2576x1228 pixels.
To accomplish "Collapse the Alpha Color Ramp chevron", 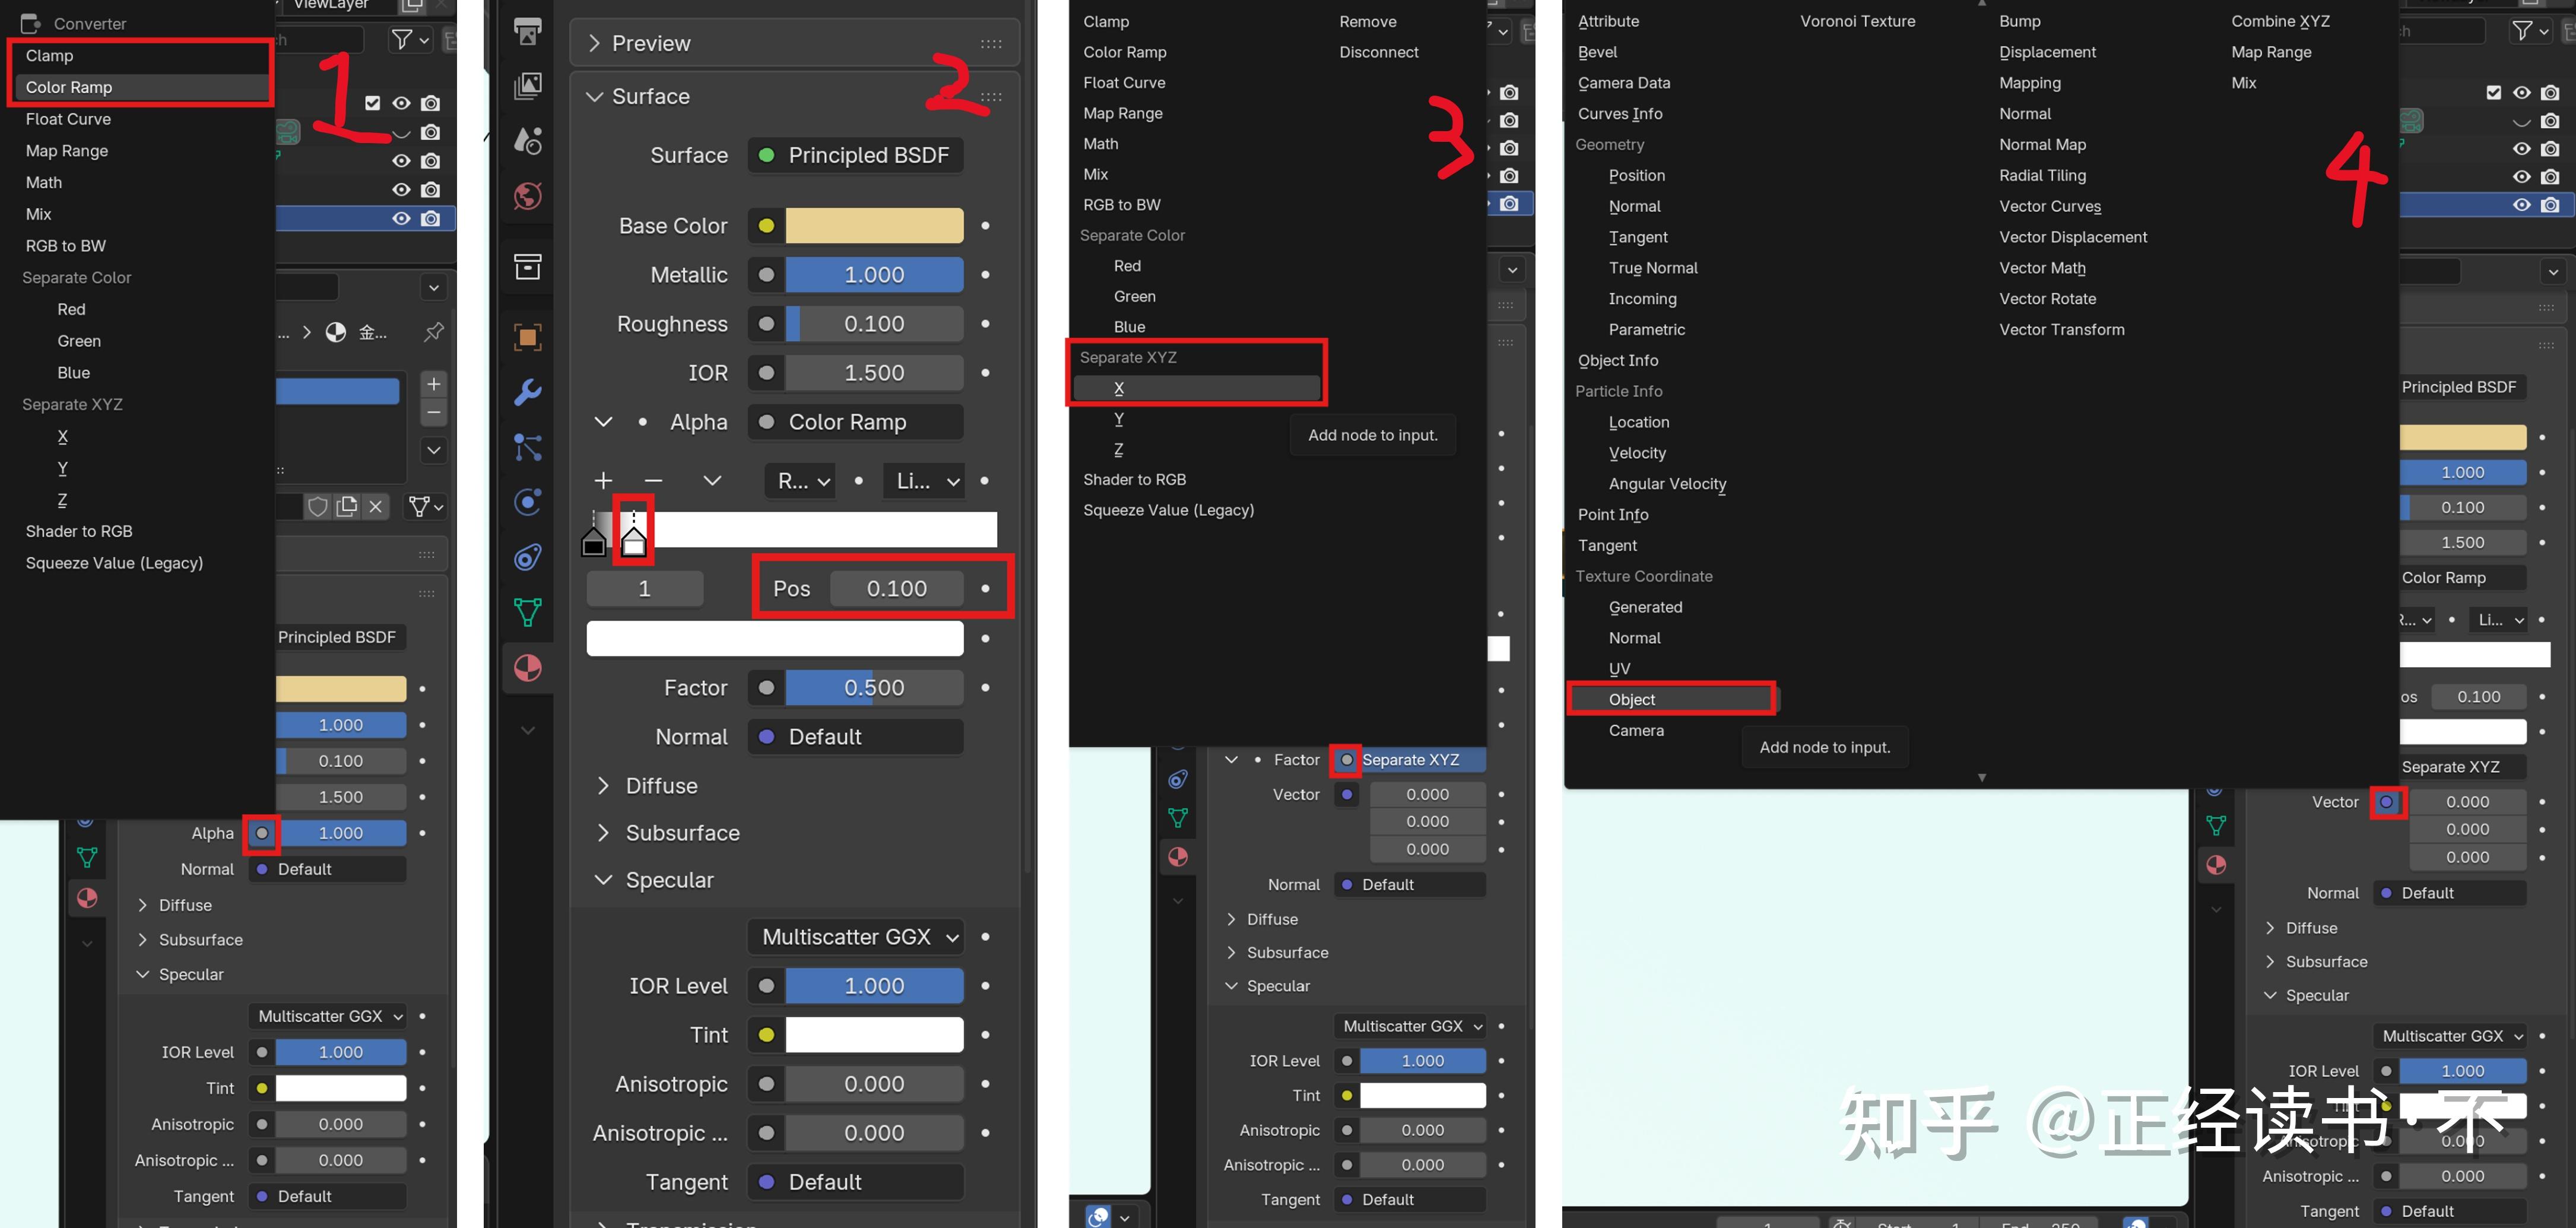I will (603, 422).
